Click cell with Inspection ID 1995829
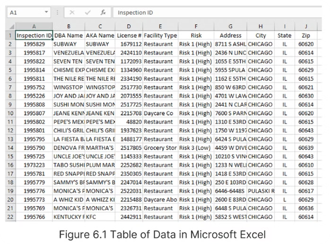This screenshot has width=330, height=244. click(x=34, y=44)
